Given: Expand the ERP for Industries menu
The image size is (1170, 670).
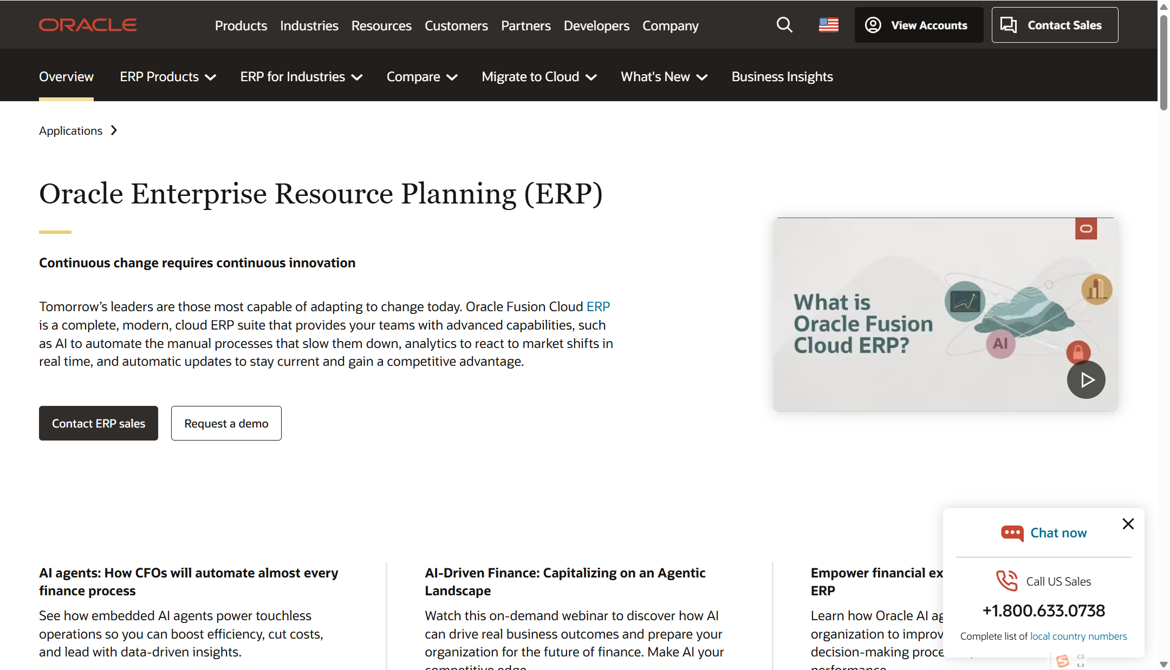Looking at the screenshot, I should (x=301, y=77).
